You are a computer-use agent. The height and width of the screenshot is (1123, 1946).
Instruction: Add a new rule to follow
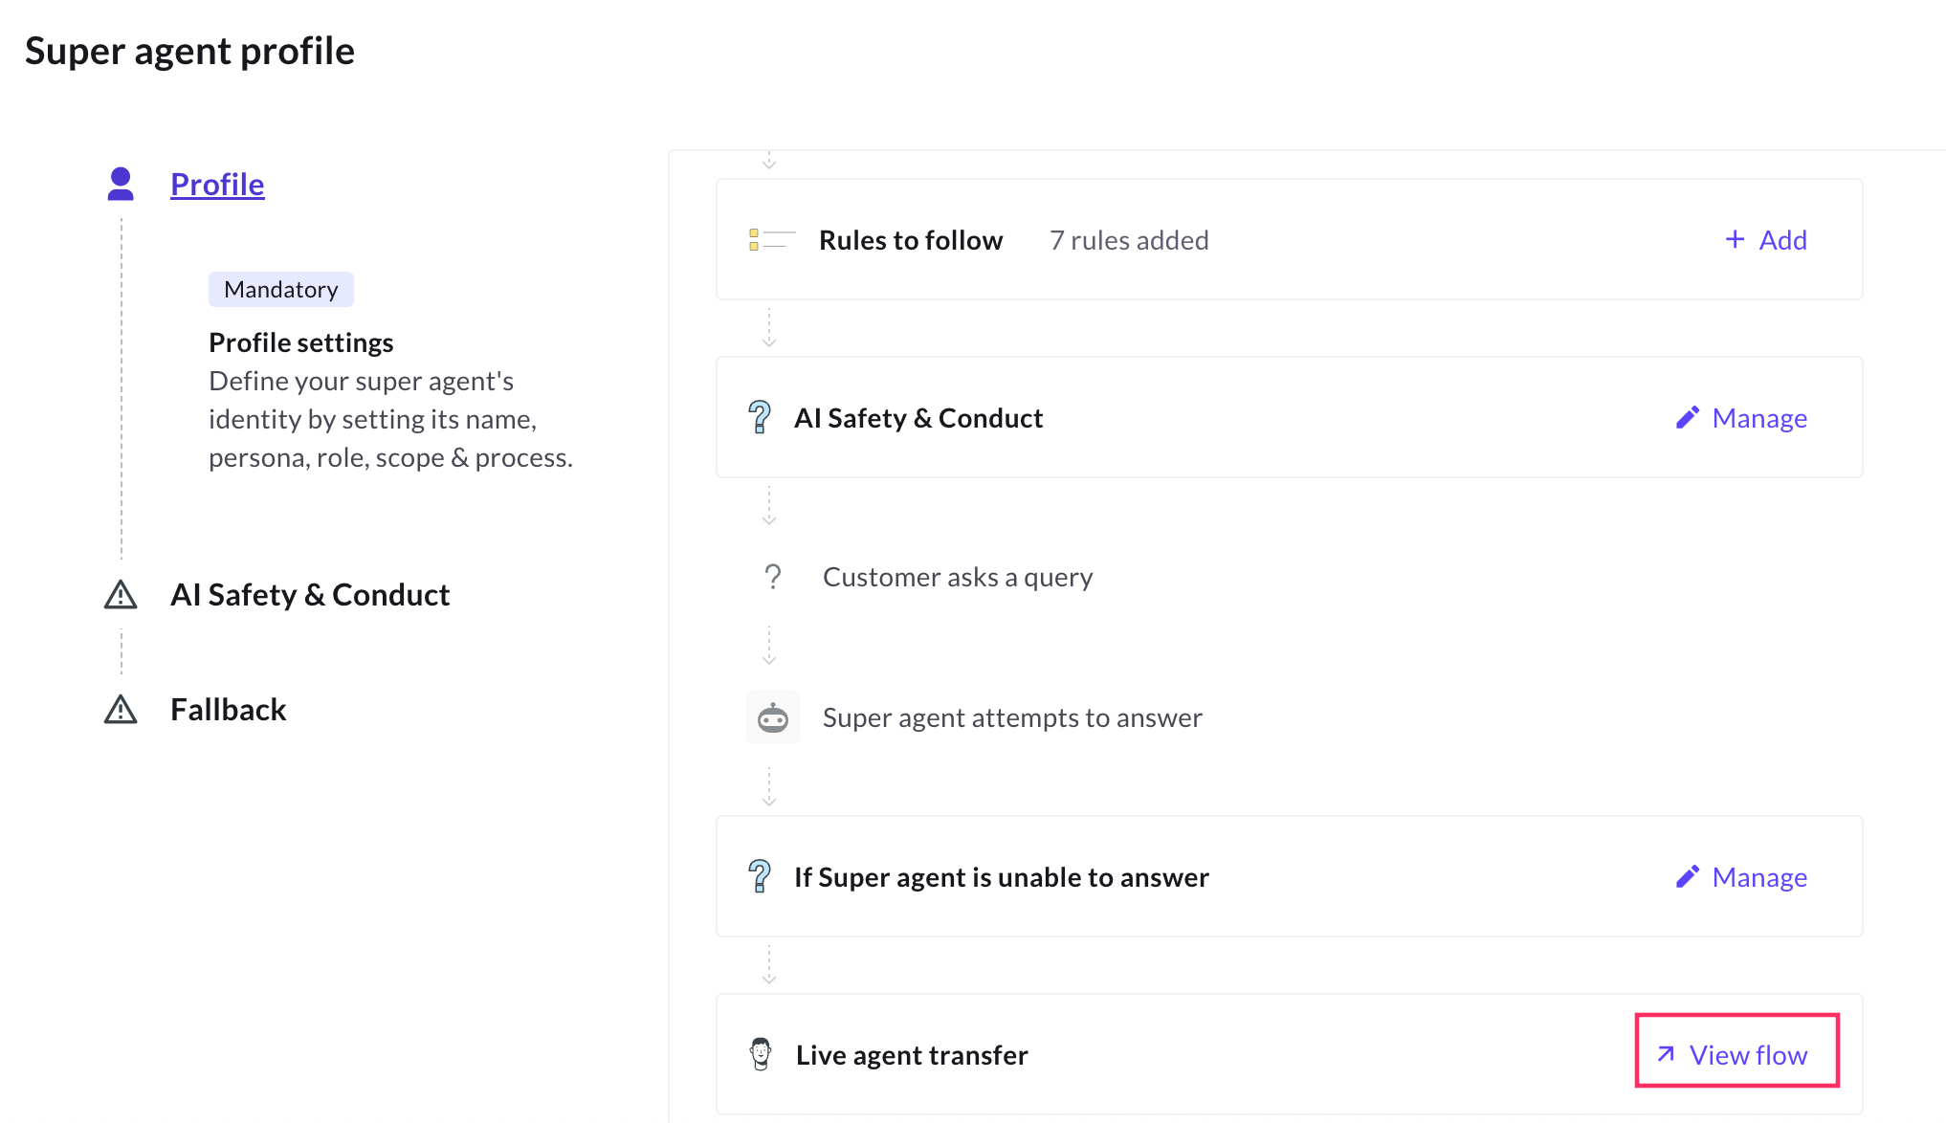(1765, 240)
